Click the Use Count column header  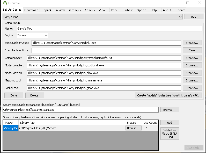pyautogui.click(x=150, y=123)
